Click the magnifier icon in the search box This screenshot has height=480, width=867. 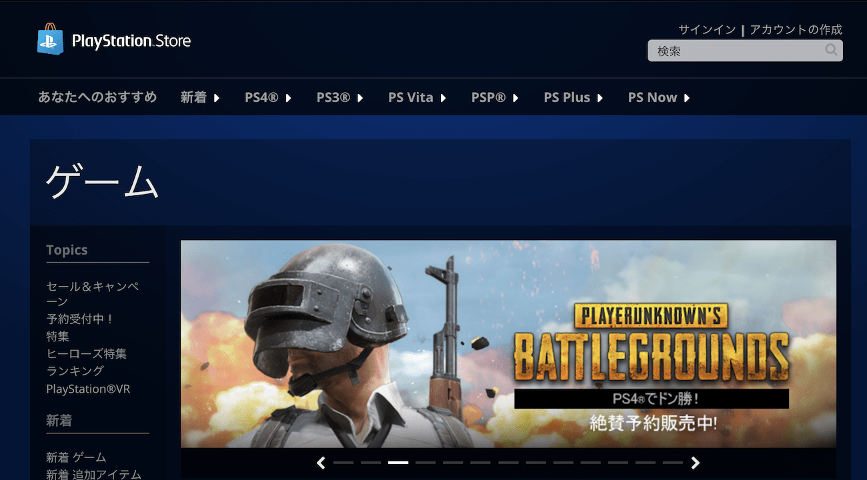tap(831, 50)
